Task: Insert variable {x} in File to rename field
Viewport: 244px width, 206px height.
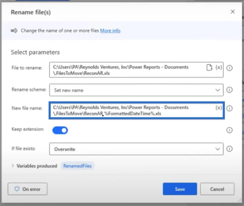Action: (218, 67)
